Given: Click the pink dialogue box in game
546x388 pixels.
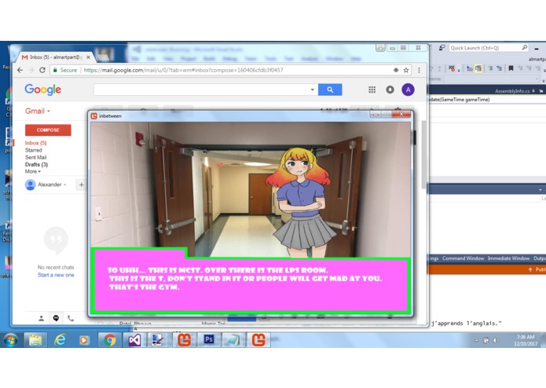Looking at the screenshot, I should click(x=251, y=284).
